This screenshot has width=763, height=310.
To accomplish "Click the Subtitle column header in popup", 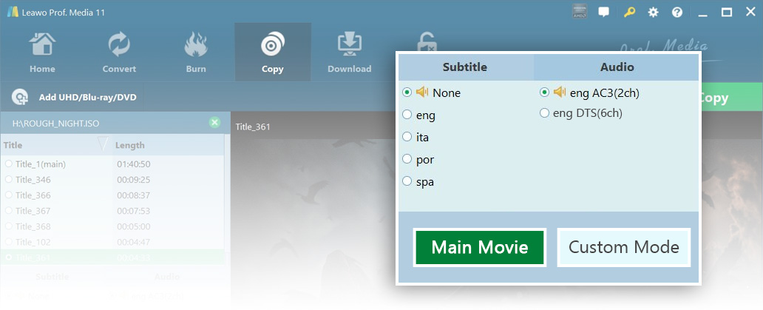I will 465,67.
